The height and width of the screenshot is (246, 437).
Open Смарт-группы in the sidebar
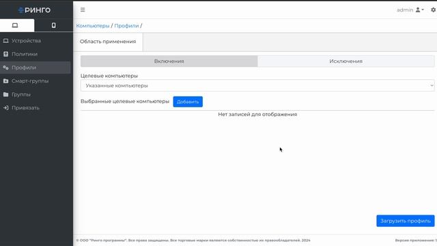tap(35, 81)
